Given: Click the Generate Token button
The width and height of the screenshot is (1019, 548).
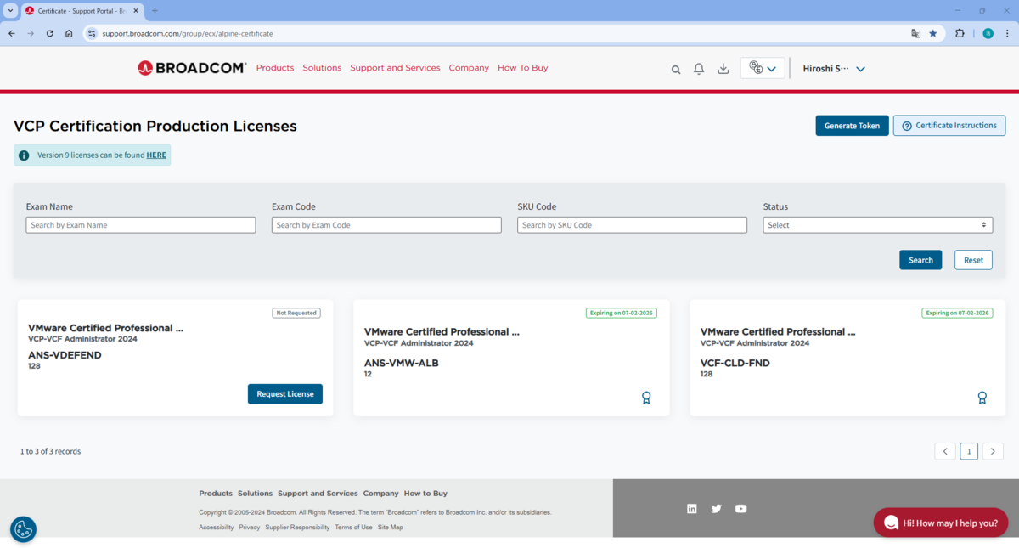Looking at the screenshot, I should tap(852, 126).
